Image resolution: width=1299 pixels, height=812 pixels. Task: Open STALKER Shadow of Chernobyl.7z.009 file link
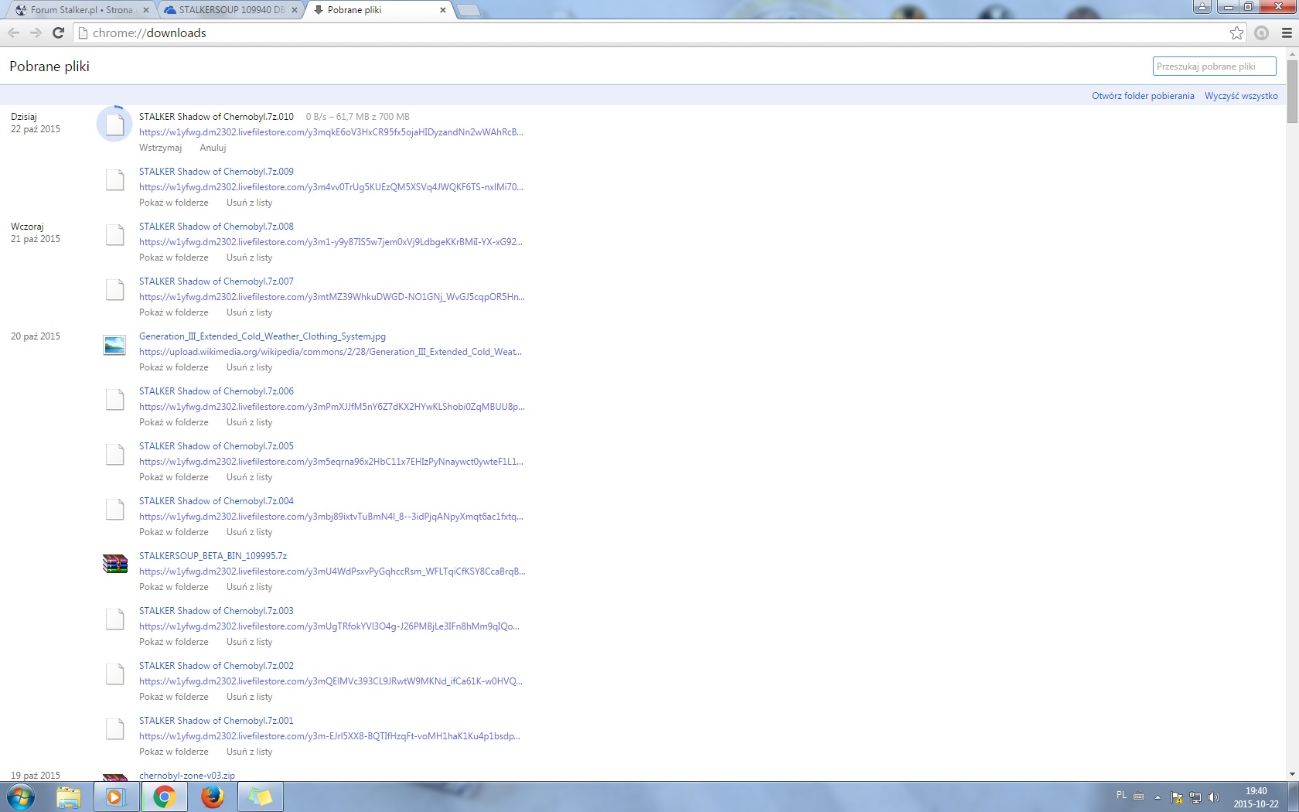pos(216,172)
